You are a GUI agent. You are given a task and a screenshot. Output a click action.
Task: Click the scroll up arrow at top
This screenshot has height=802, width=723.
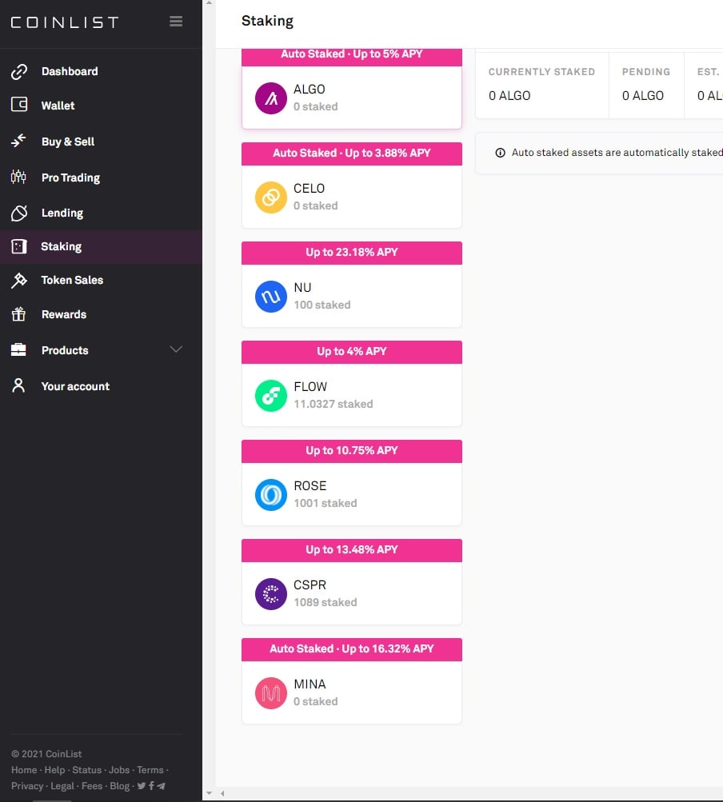click(x=209, y=3)
